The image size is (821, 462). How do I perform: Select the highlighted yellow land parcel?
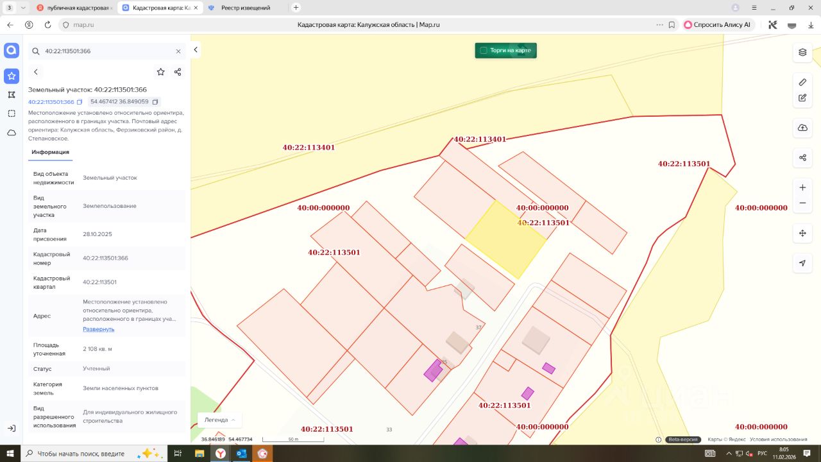click(x=505, y=239)
